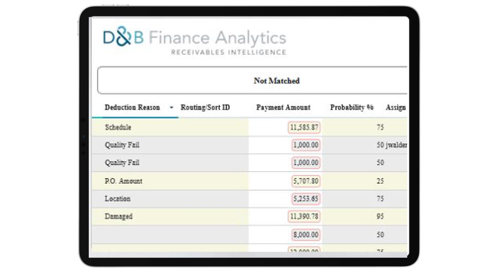483x270 pixels.
Task: Click the Deduction Reason column header
Action: pos(132,108)
